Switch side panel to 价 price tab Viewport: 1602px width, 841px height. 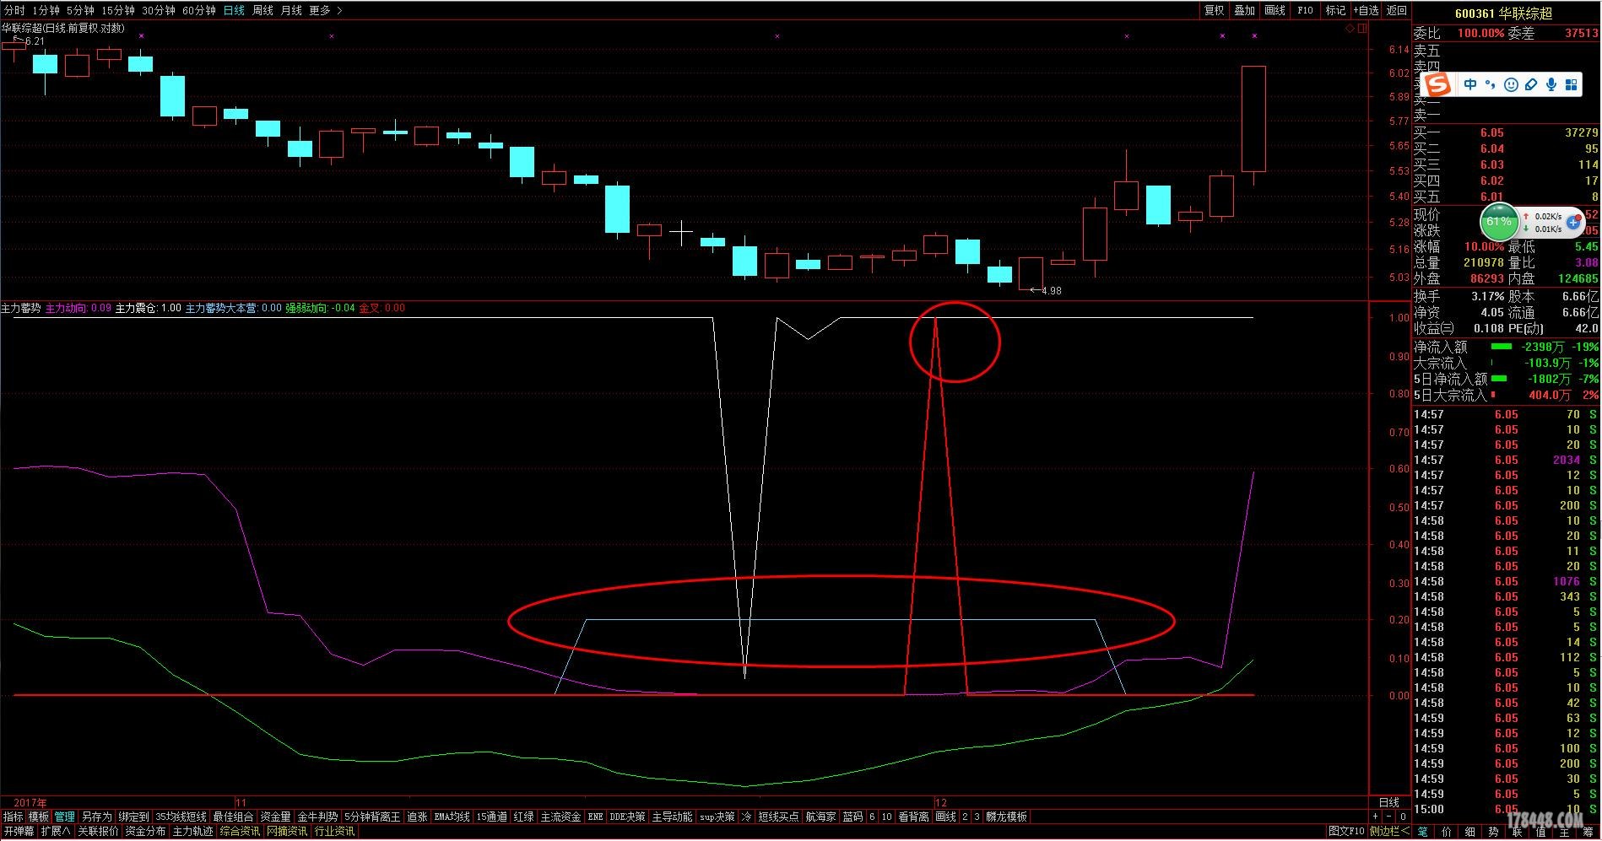(1447, 832)
